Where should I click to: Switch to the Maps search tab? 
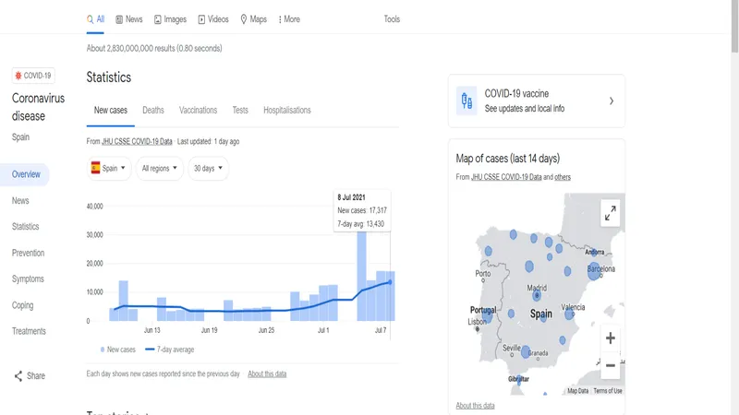[253, 19]
